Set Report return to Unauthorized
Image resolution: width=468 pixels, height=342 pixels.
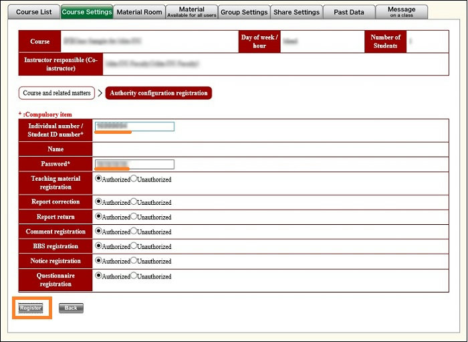(134, 216)
